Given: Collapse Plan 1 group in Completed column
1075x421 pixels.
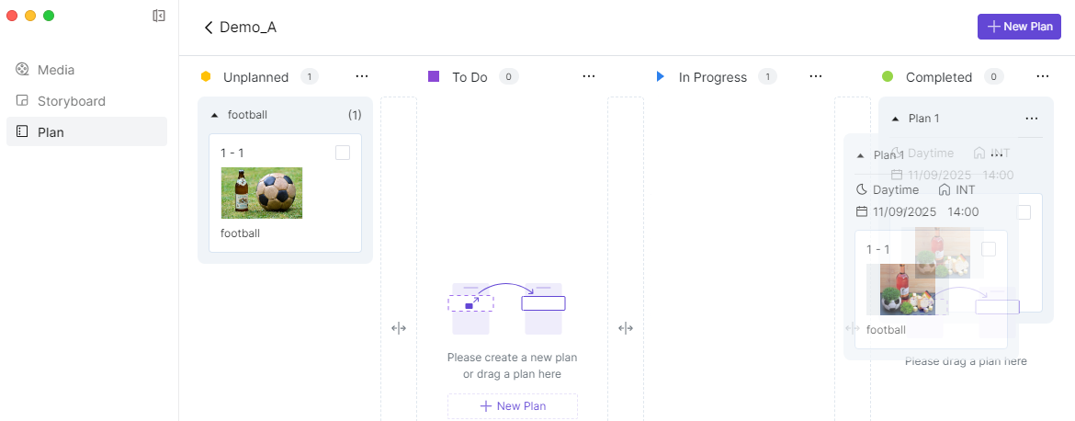Looking at the screenshot, I should [x=895, y=119].
